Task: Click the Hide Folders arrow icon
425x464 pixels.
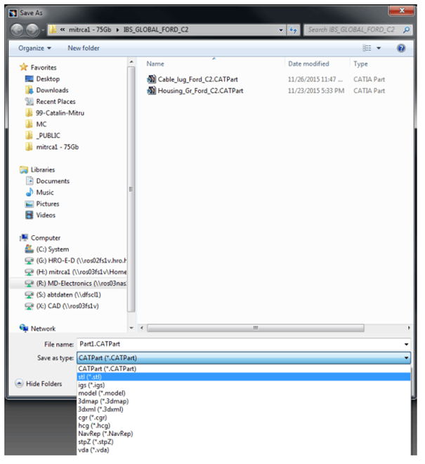Action: (19, 383)
